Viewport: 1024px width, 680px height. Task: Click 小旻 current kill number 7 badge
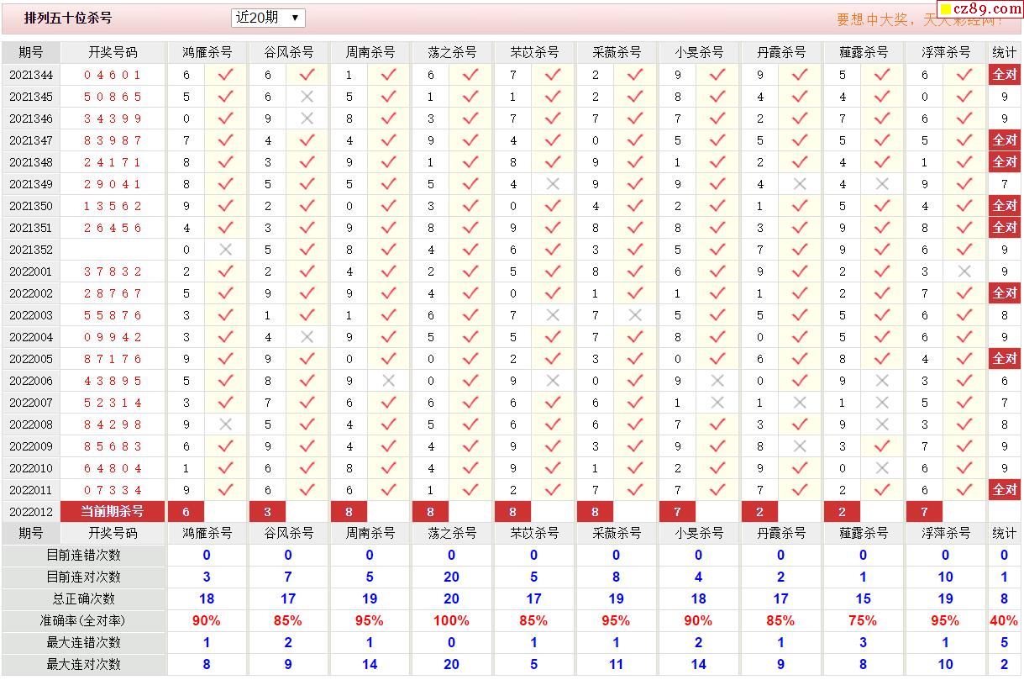coord(678,511)
